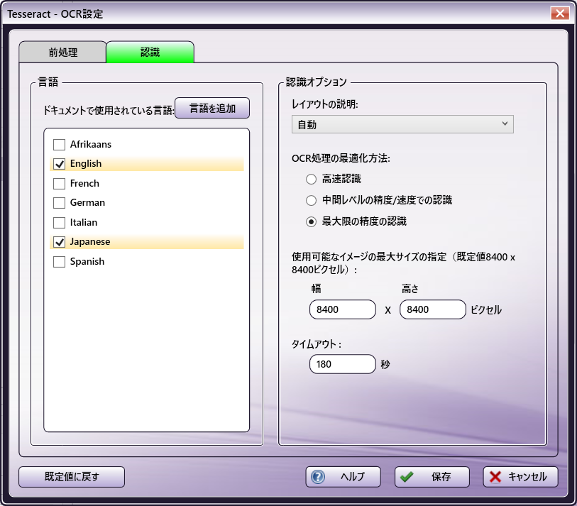Open the レイアウトの説明 dropdown showing 自動
This screenshot has height=506, width=577.
(x=402, y=124)
